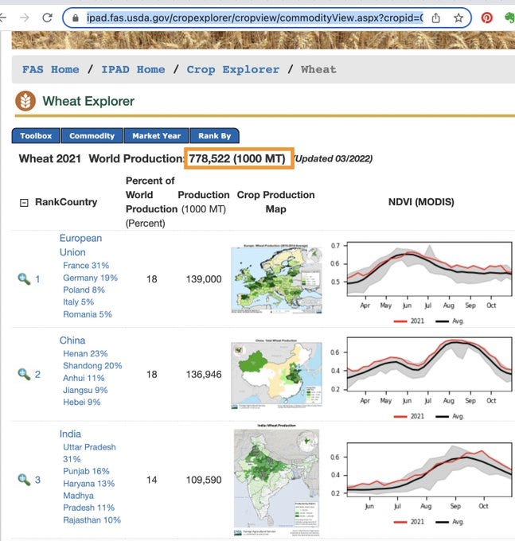Zoom into India with magnifier icon
The width and height of the screenshot is (515, 541).
(x=24, y=479)
